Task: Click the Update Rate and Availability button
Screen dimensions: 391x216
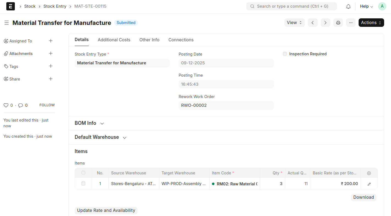Action: point(106,210)
